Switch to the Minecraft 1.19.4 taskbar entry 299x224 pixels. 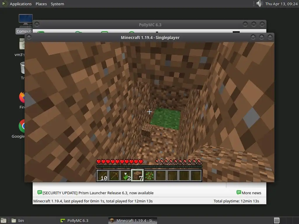tap(133, 220)
